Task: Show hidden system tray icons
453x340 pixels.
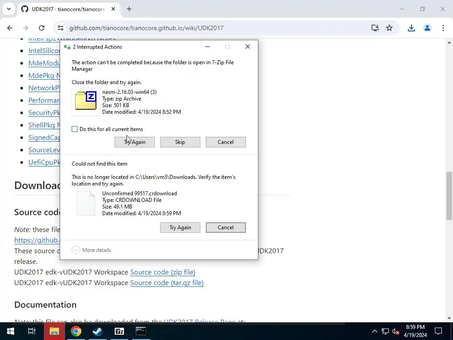Action: [374, 331]
